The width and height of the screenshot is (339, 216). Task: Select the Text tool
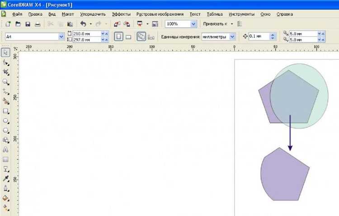(x=5, y=150)
